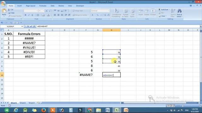Select the Format Painter brush
The width and height of the screenshot is (202, 113).
pos(15,16)
